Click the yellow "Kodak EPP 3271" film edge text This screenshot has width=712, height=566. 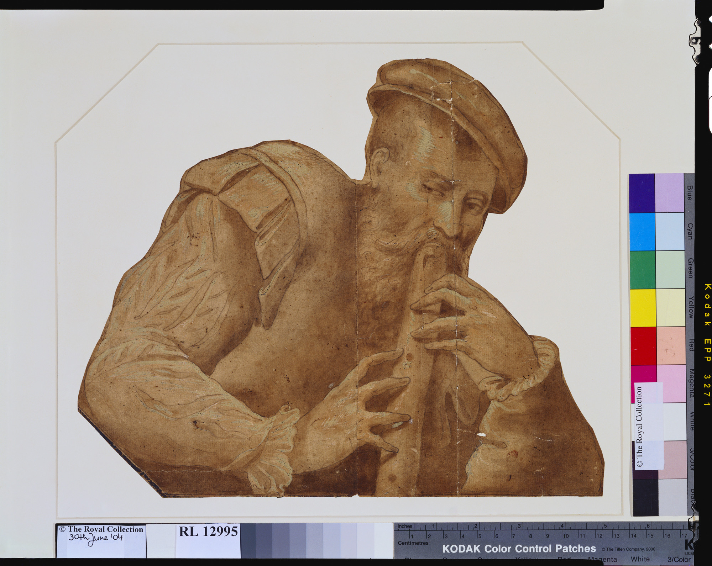pos(707,345)
